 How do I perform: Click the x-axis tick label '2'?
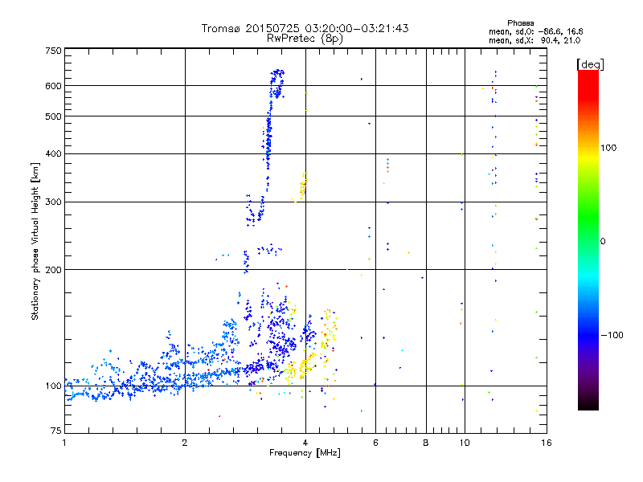pyautogui.click(x=185, y=443)
